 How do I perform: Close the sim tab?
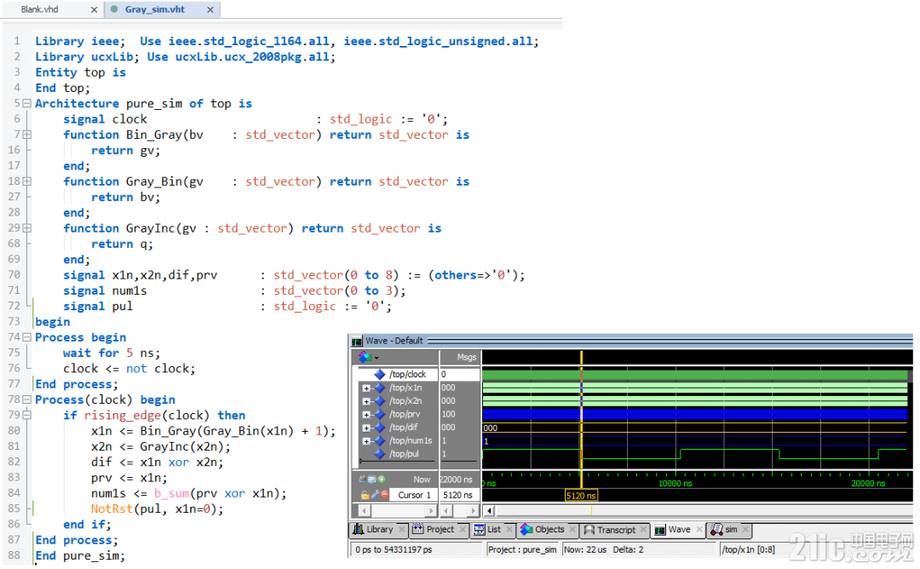click(745, 530)
